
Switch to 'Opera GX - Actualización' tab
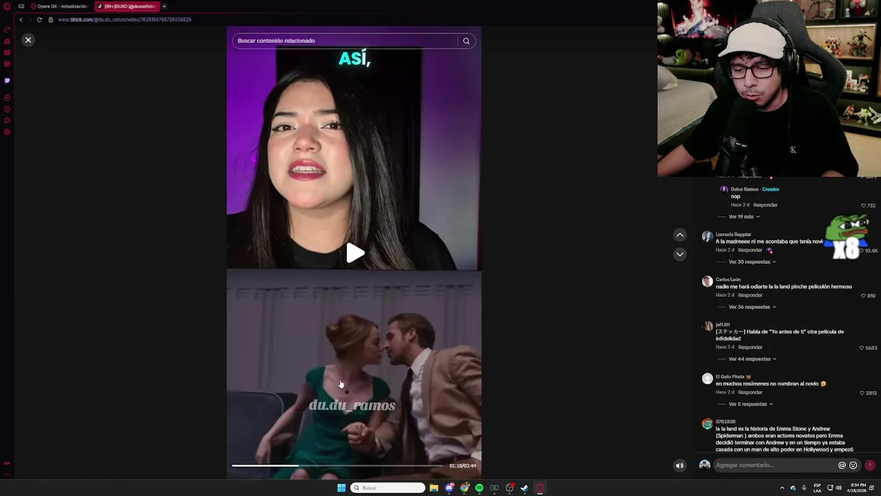pos(59,6)
